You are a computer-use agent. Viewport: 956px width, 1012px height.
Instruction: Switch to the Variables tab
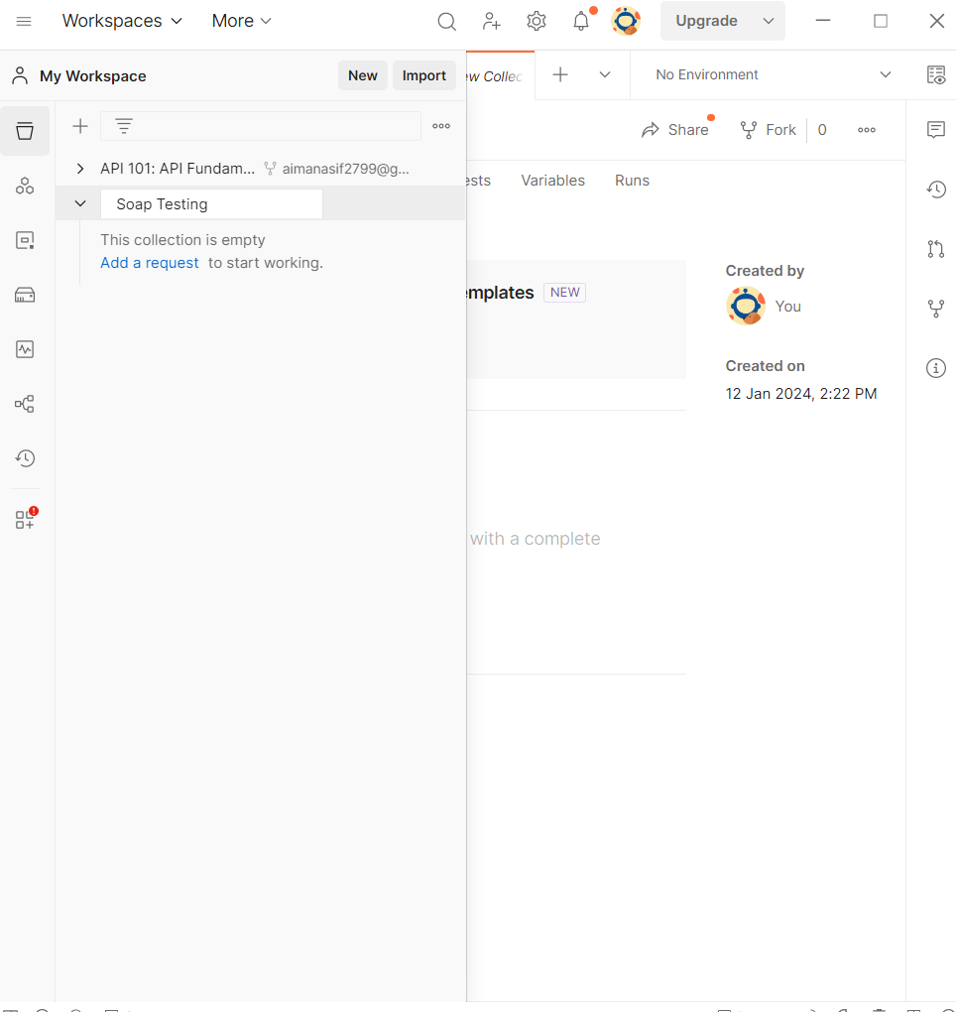point(552,181)
